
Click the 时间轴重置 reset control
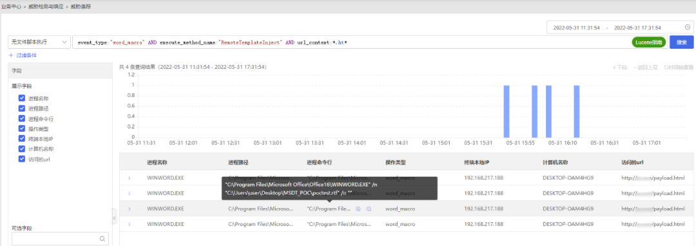pos(678,67)
